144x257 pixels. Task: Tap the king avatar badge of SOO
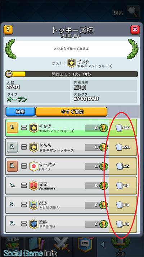34,205
